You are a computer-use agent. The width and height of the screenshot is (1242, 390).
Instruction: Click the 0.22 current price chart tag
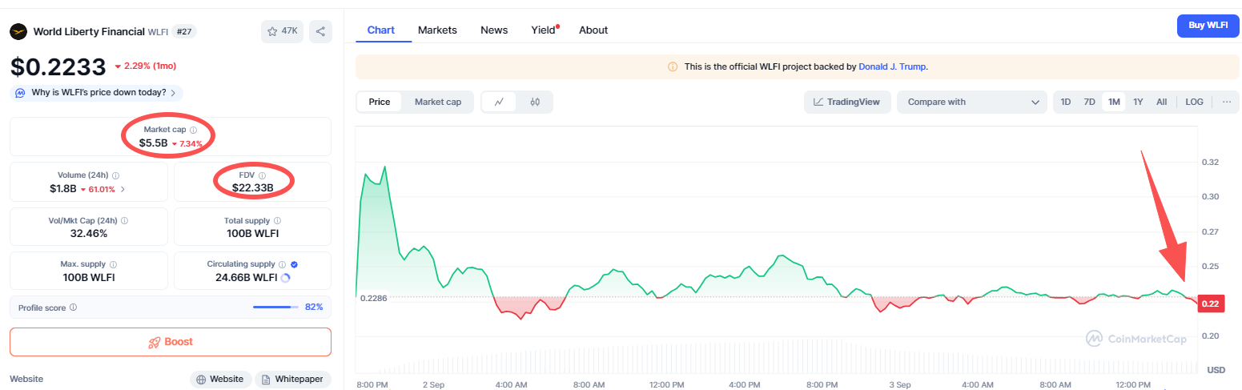[x=1210, y=303]
